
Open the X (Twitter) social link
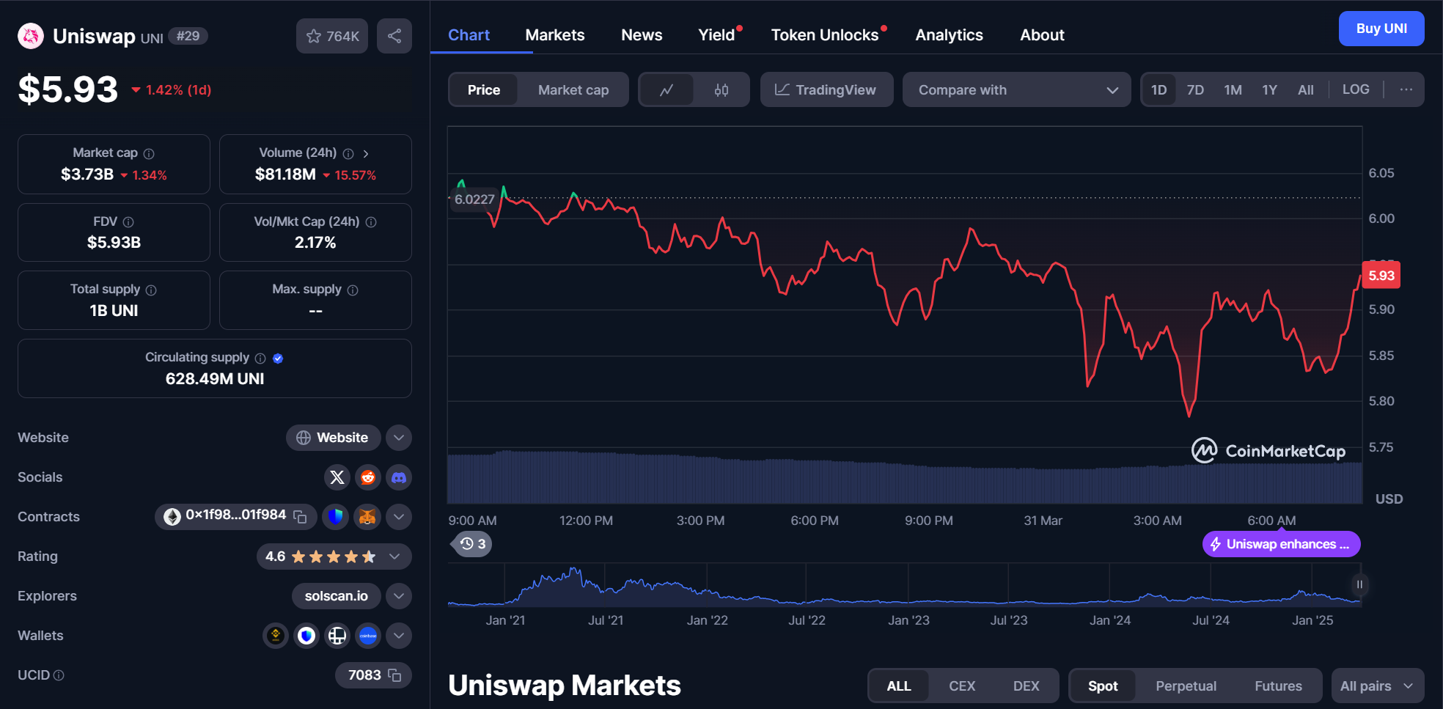[337, 477]
